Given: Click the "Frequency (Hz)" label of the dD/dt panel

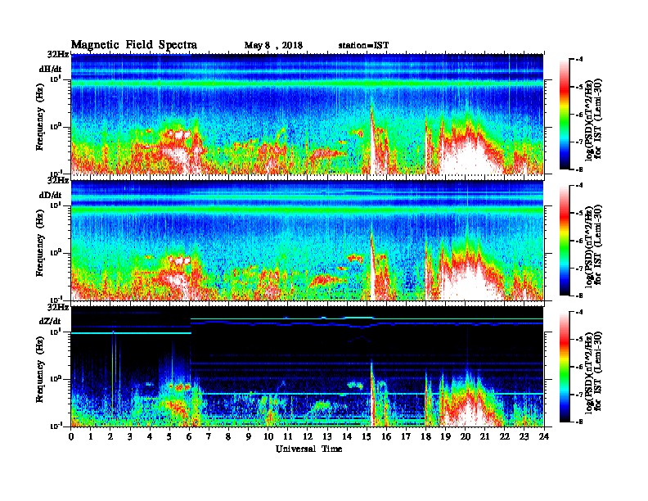Looking at the screenshot, I should tap(39, 243).
